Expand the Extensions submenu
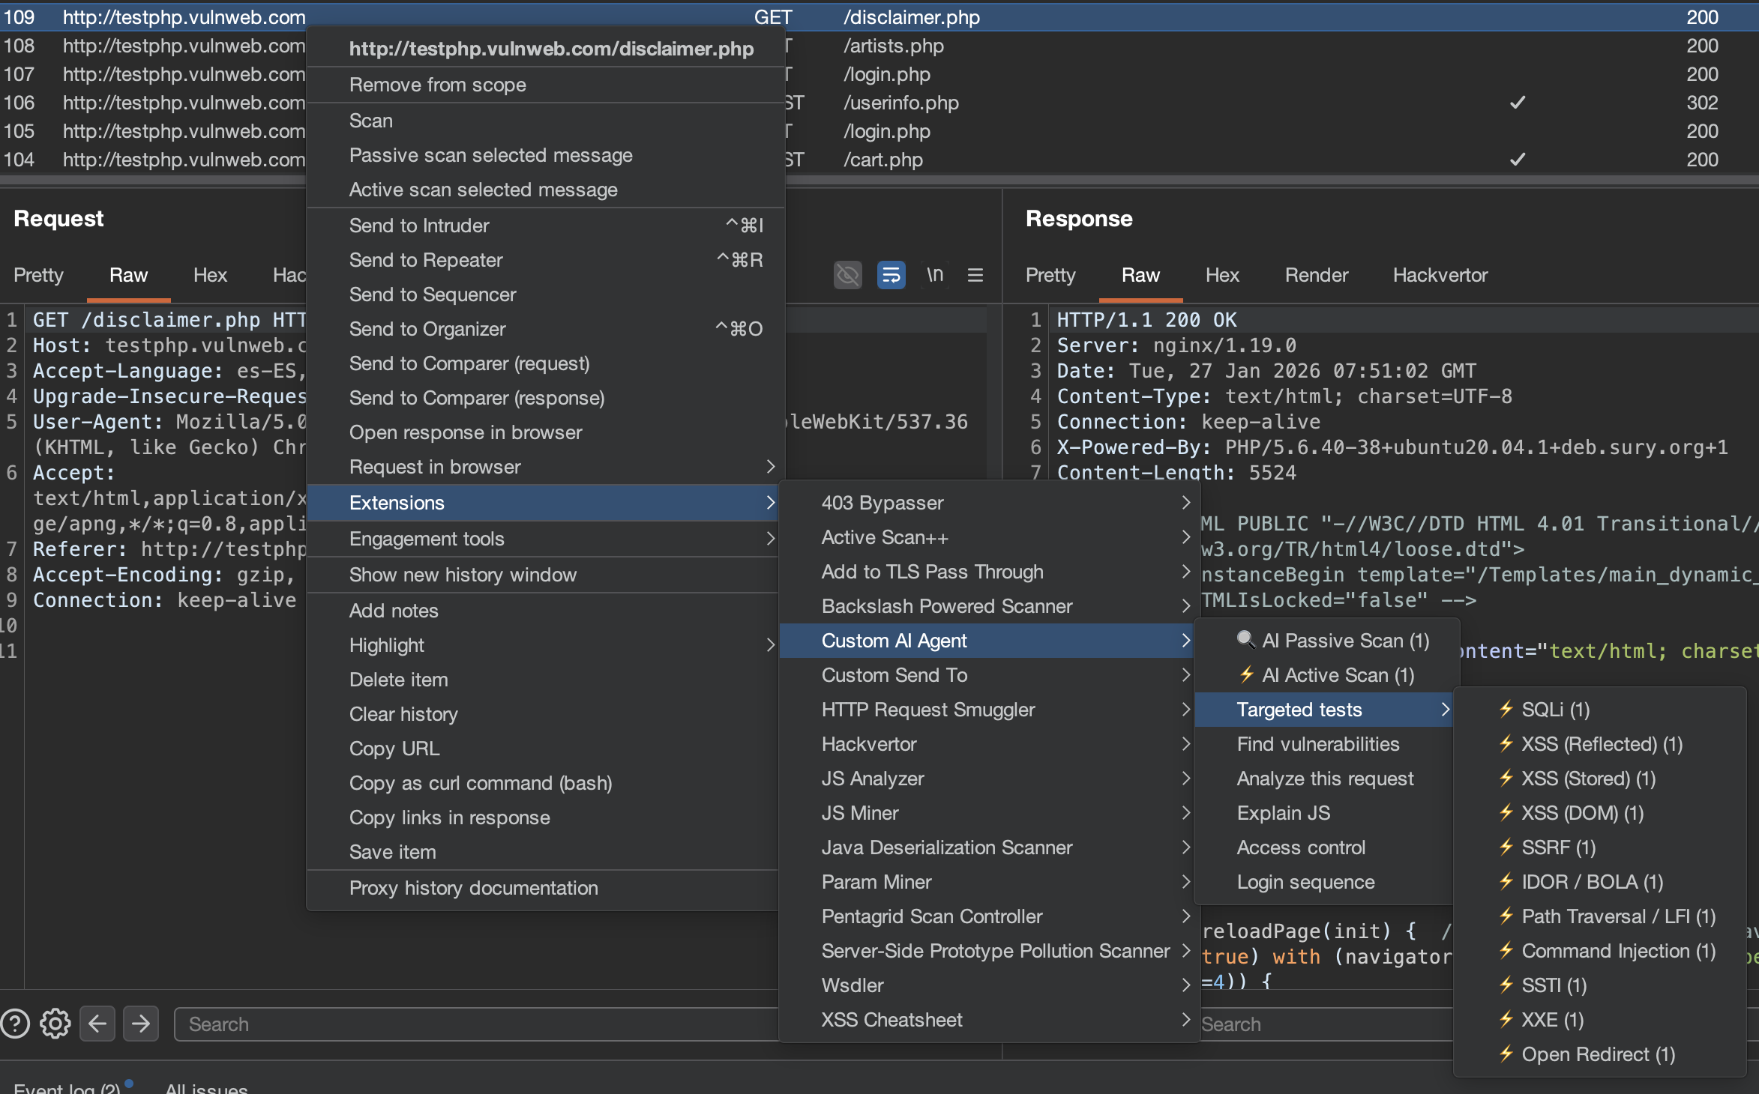1759x1094 pixels. (x=397, y=503)
